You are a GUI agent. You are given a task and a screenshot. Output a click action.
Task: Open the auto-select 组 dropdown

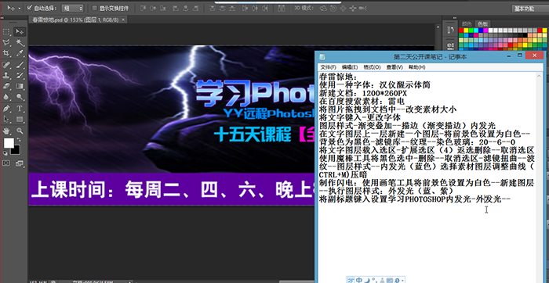click(72, 8)
